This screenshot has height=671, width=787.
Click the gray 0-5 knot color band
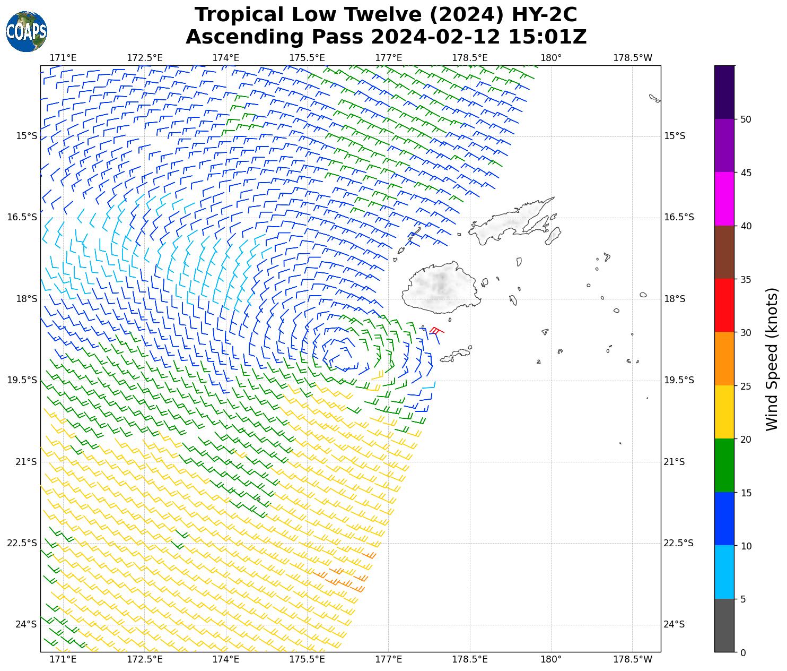pos(724,625)
